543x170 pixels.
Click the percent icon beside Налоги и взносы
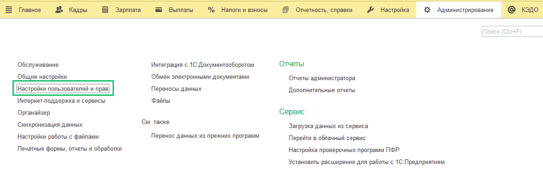pos(211,10)
